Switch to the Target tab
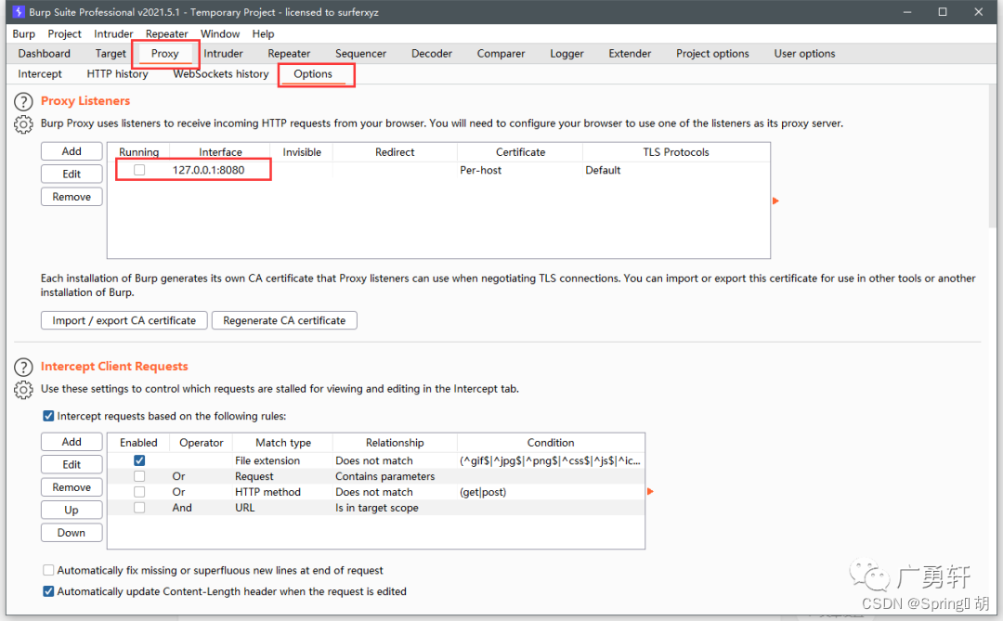1003x621 pixels. 111,54
